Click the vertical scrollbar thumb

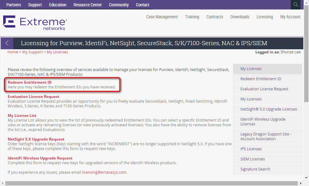[306, 54]
